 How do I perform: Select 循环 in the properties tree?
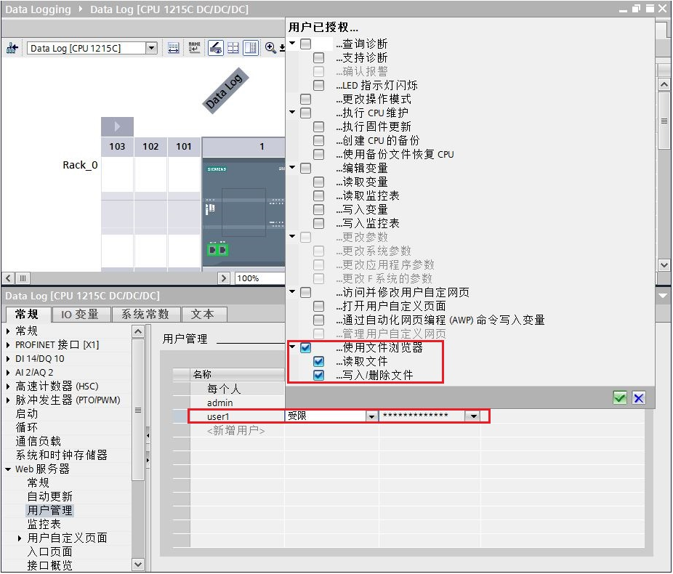click(27, 428)
